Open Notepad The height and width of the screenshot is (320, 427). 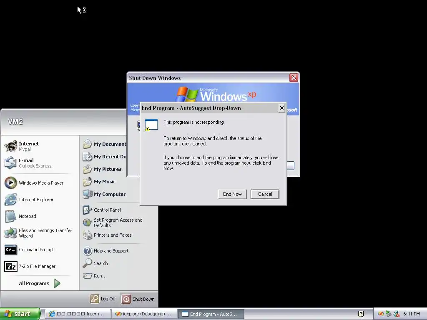pyautogui.click(x=40, y=216)
